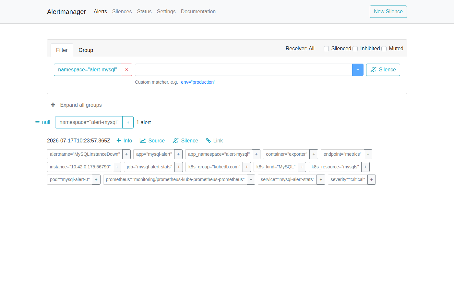
Task: Add job="mysql-alert-stats" to the filter
Action: 179,167
